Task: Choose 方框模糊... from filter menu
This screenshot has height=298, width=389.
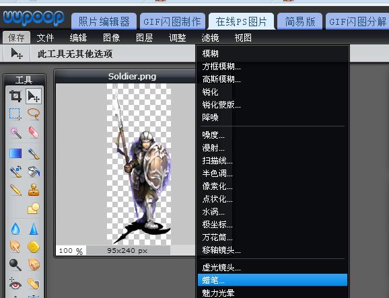Action: tap(273, 67)
